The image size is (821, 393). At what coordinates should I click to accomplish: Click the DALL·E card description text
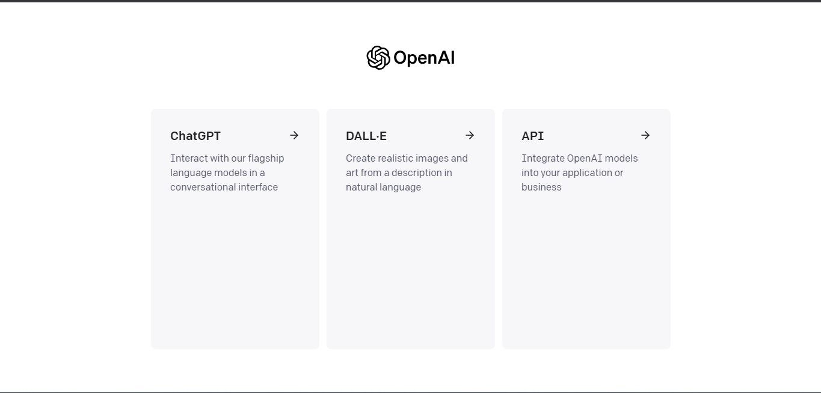pyautogui.click(x=407, y=172)
